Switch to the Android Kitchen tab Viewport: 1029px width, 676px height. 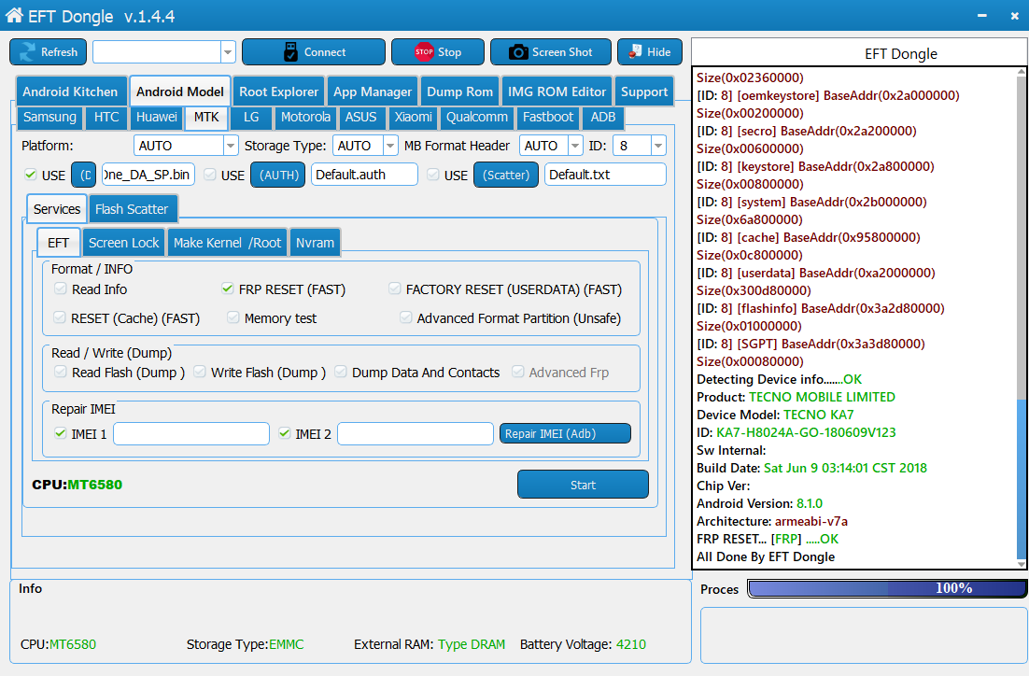[x=70, y=92]
